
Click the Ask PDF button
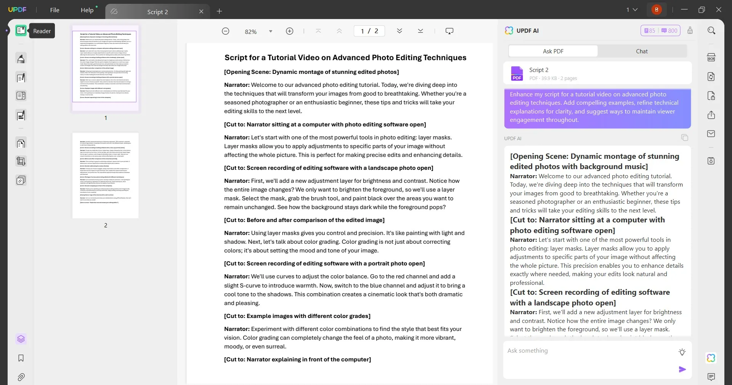coord(553,51)
